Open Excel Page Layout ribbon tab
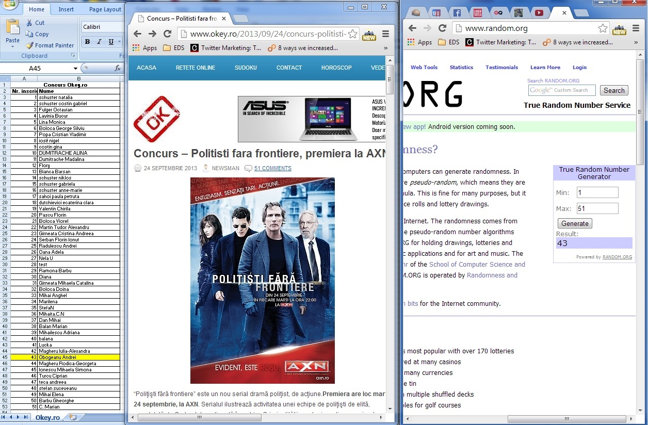Image resolution: width=648 pixels, height=425 pixels. pyautogui.click(x=105, y=9)
